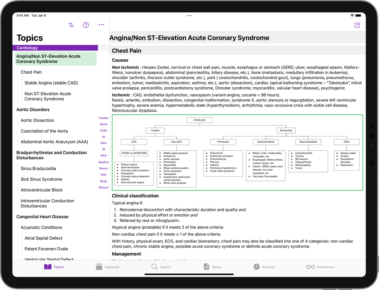Screen dimensions: 379x290
Task: Open the Aortic Disorders topic
Action: click(x=33, y=110)
